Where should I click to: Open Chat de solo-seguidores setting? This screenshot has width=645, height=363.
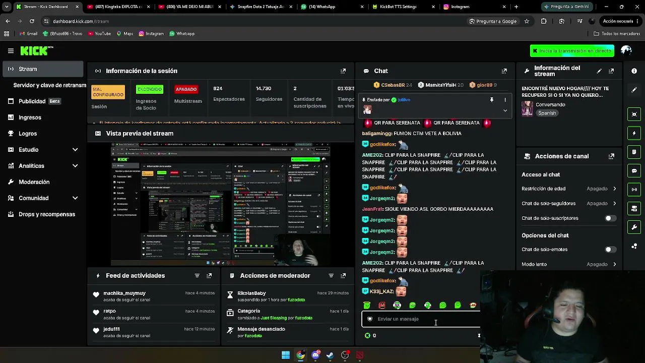(569, 204)
